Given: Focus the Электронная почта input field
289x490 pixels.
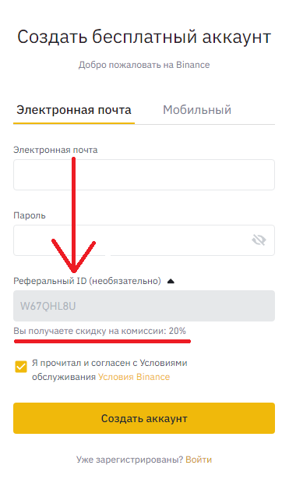Looking at the screenshot, I should 144,175.
